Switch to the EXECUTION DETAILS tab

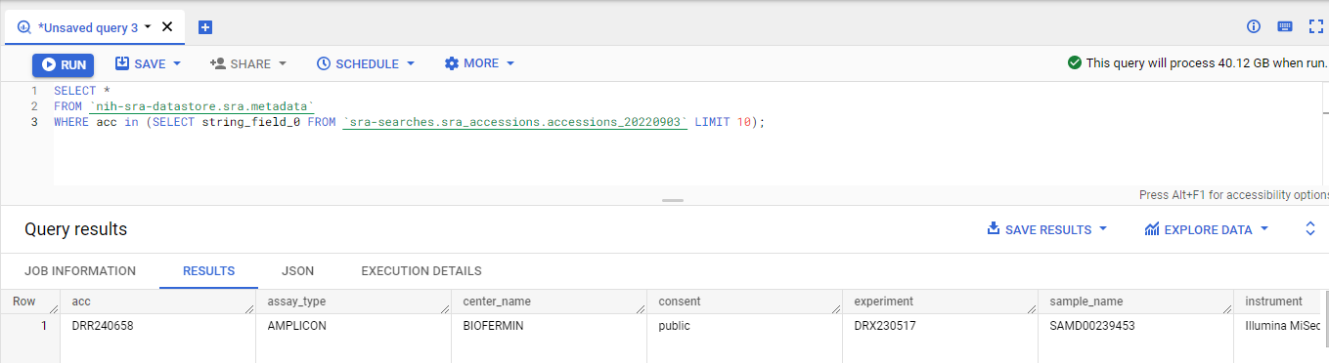click(421, 271)
